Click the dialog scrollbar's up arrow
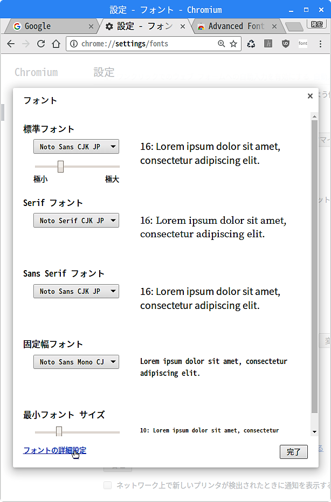Image resolution: width=331 pixels, height=502 pixels. click(314, 116)
